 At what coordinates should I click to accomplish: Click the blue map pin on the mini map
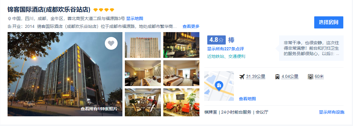point(219,86)
